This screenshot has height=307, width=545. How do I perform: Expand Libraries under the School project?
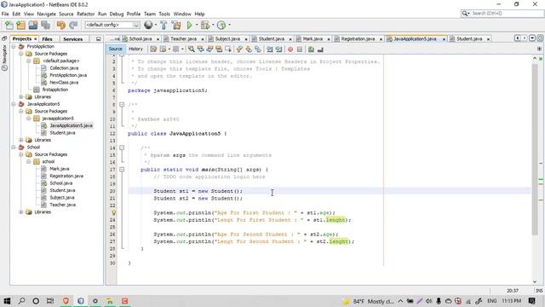[21, 212]
